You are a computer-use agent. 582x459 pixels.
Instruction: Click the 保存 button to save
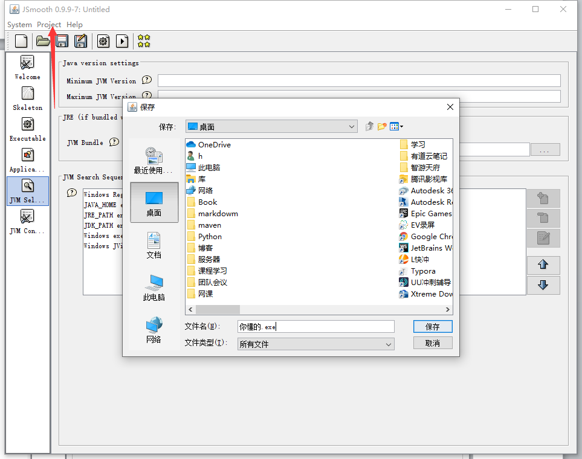pos(432,326)
